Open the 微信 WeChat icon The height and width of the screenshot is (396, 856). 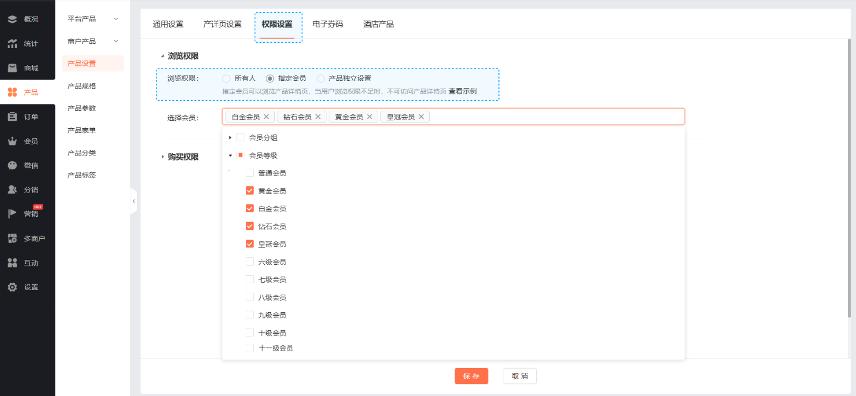[x=12, y=166]
